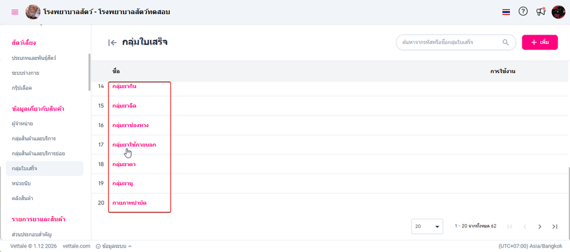Click the magnifier search icon
This screenshot has width=570, height=252.
506,43
